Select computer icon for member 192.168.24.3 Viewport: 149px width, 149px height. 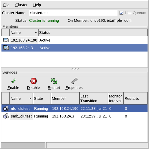(x=6, y=48)
